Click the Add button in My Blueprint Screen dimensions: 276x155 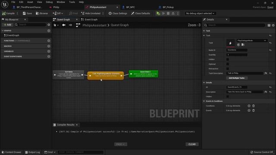(x=7, y=25)
